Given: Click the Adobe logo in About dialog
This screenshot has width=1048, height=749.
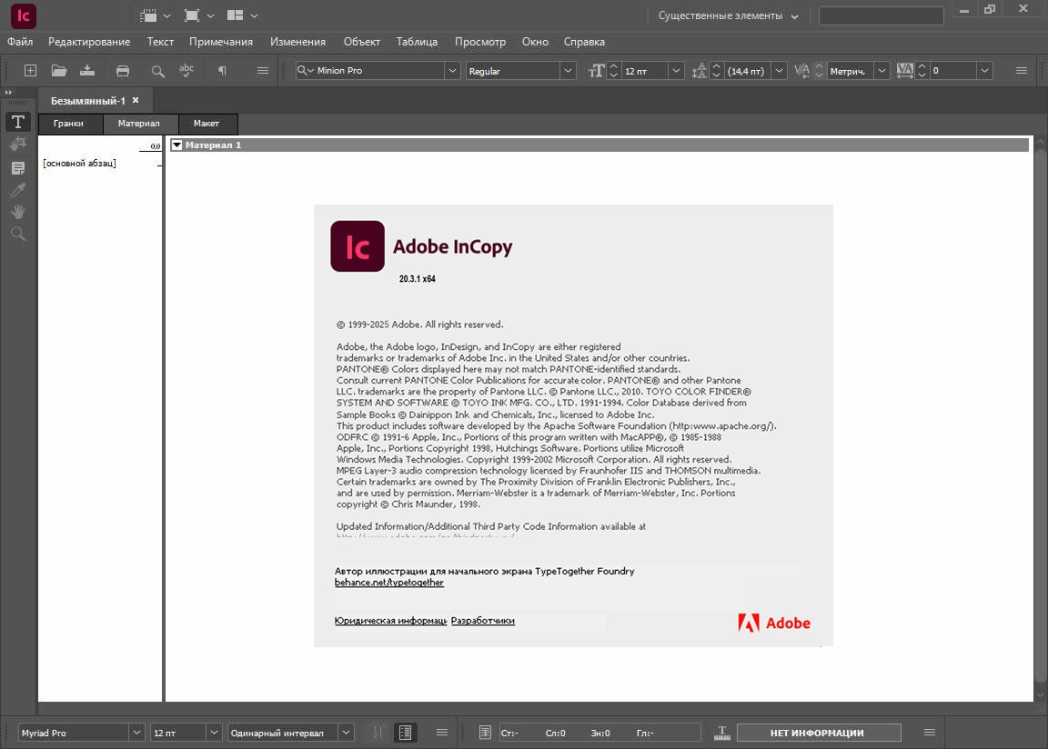Looking at the screenshot, I should click(x=774, y=623).
